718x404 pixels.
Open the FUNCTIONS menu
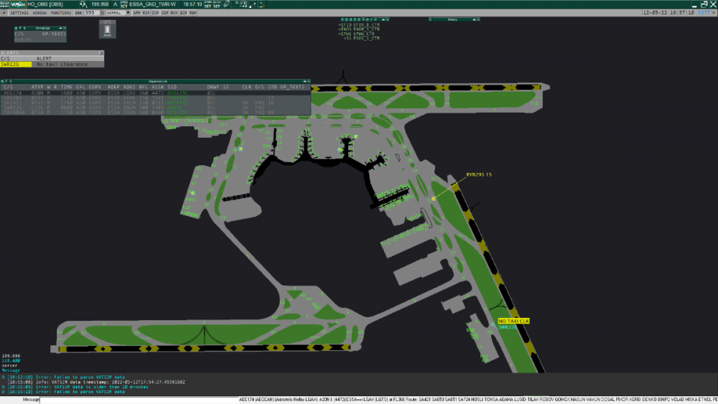[60, 13]
